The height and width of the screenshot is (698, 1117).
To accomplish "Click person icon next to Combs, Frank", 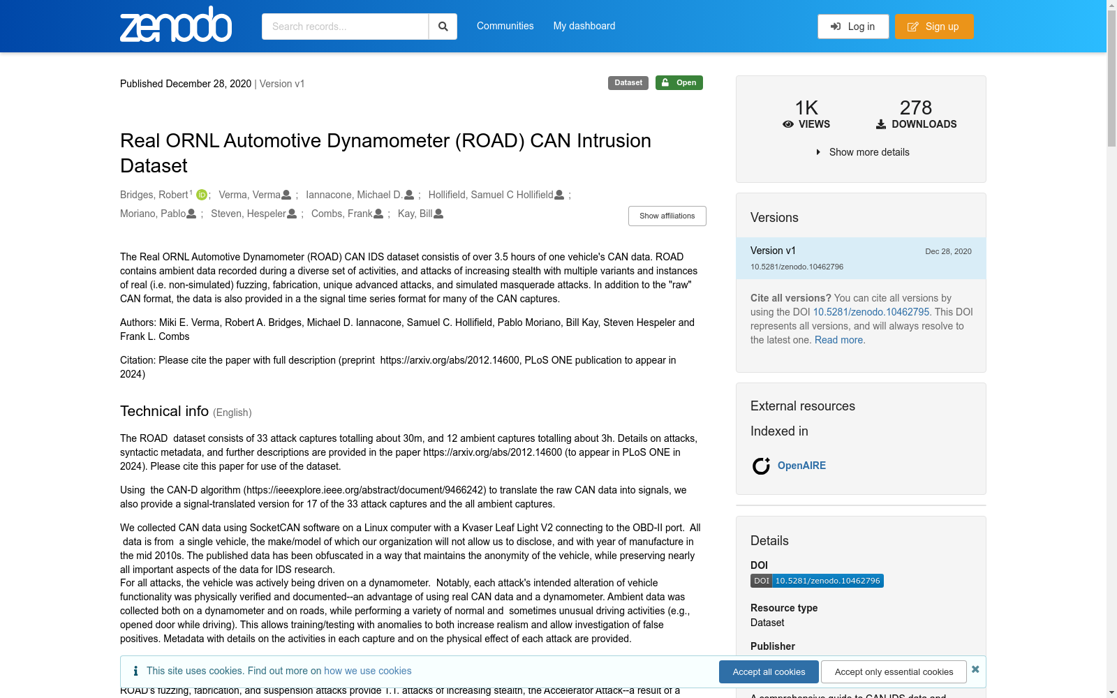I will 378,214.
